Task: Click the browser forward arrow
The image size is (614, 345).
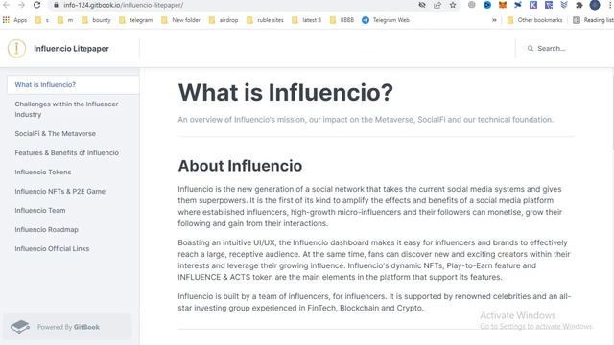Action: (x=21, y=5)
